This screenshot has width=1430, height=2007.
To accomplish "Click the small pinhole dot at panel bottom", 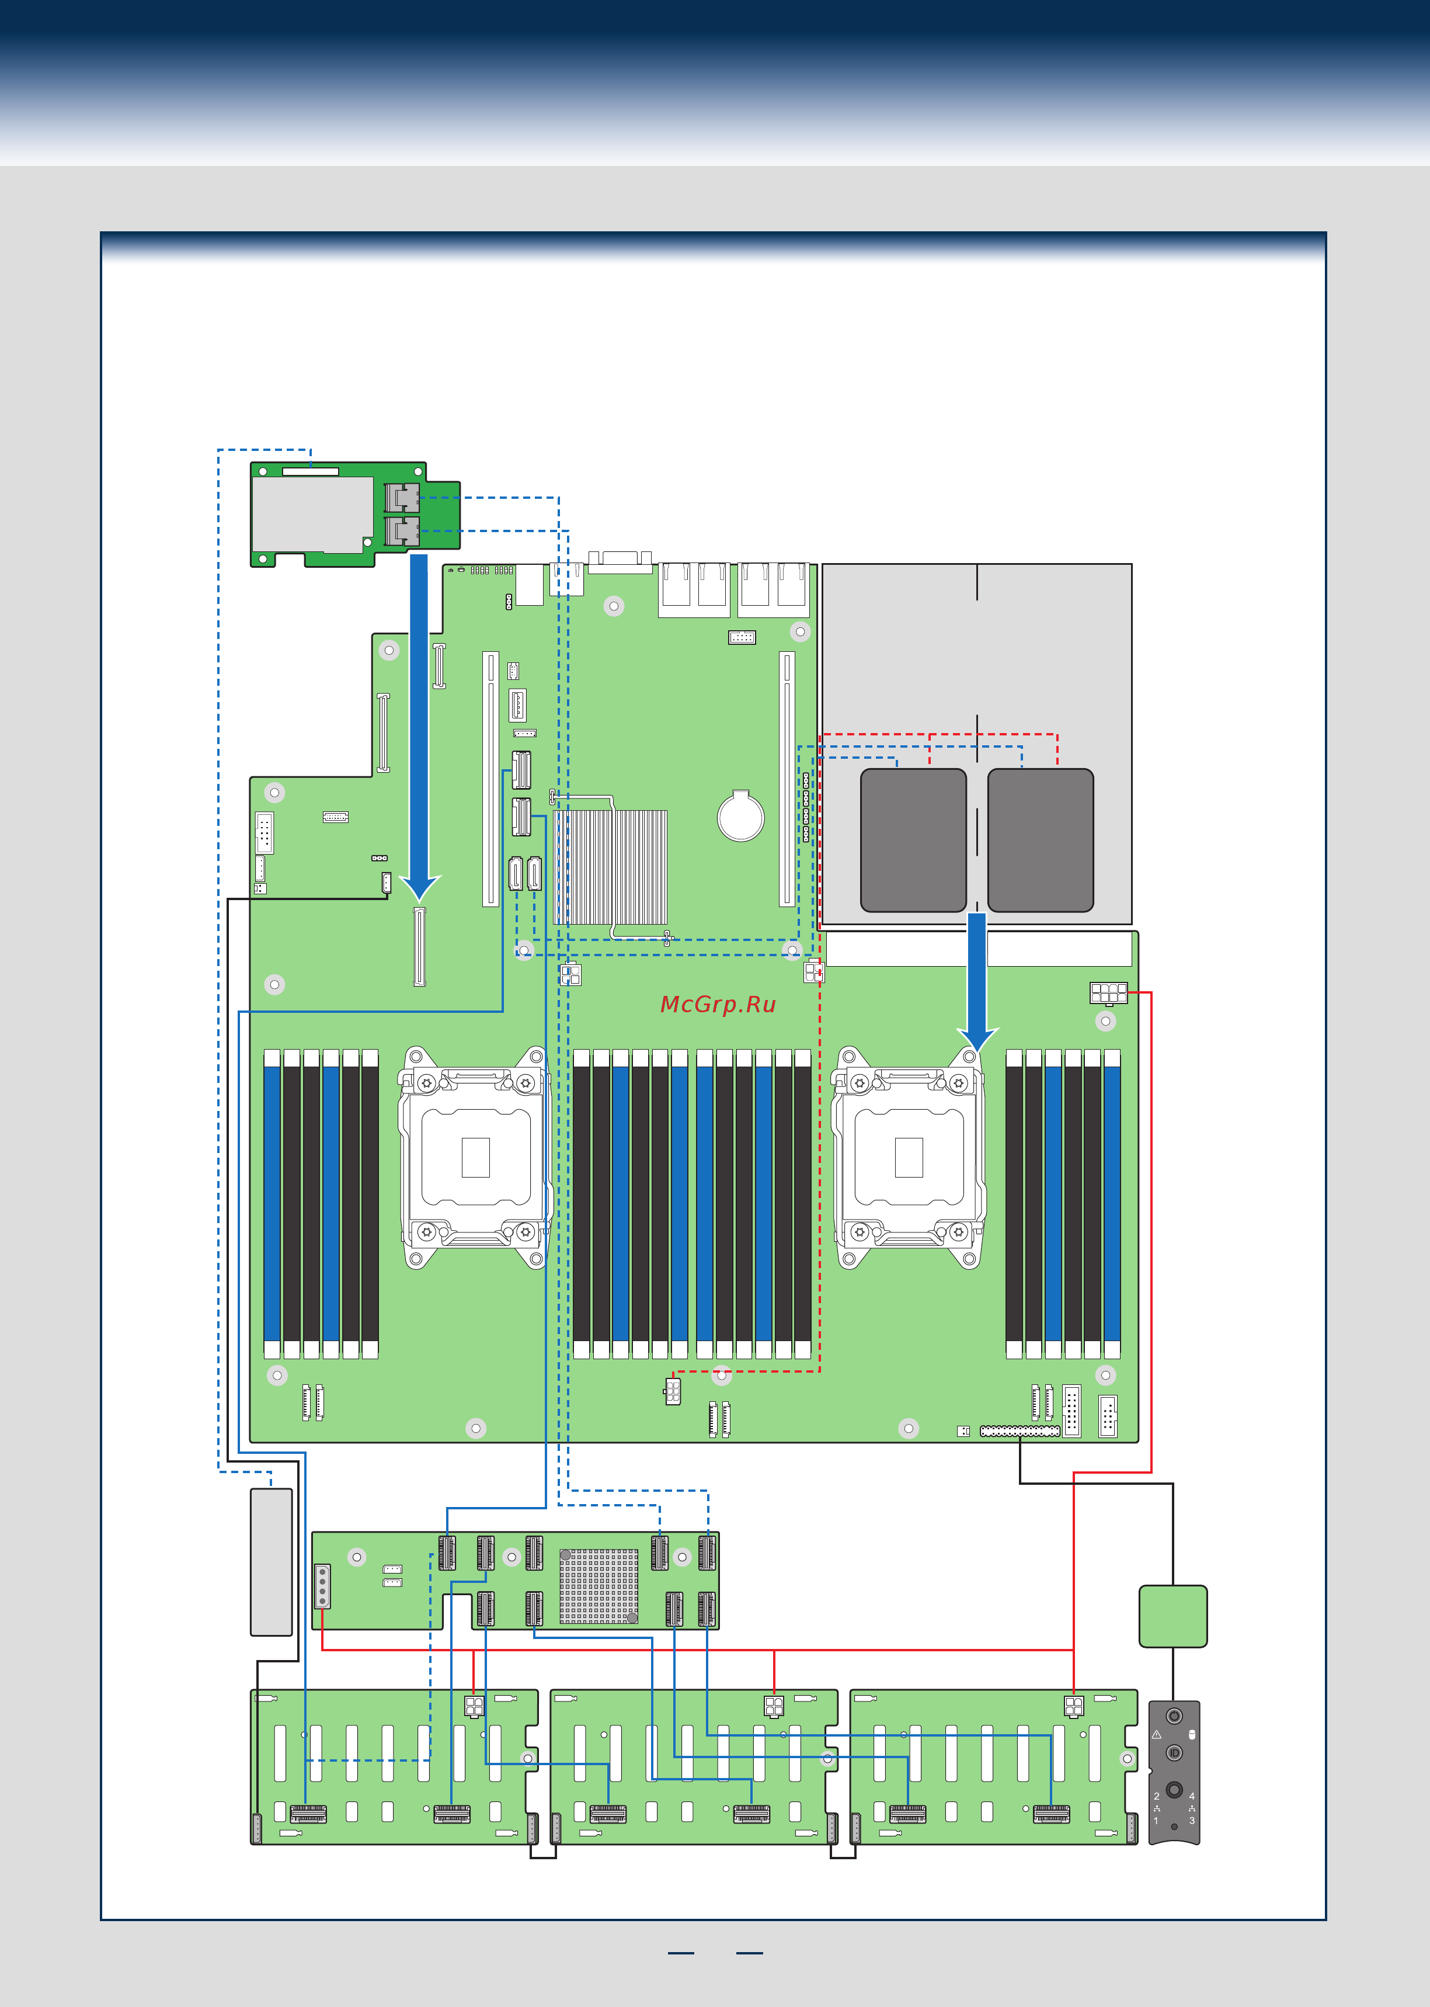I will [1175, 1827].
